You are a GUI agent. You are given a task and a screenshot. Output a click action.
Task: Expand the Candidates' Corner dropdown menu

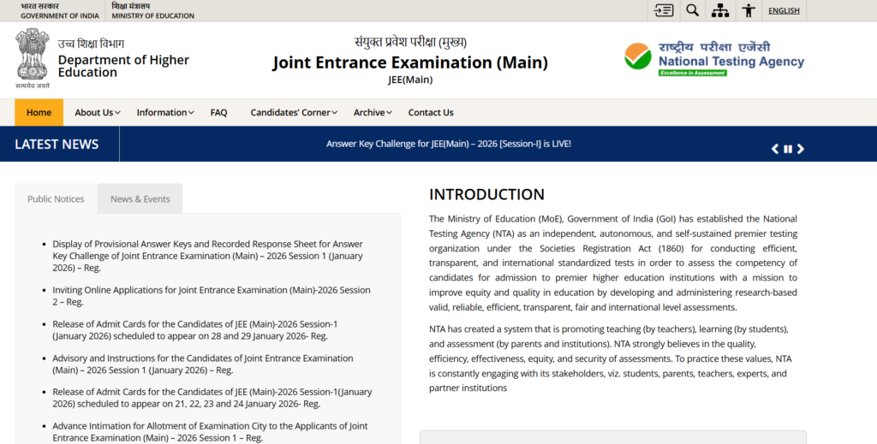294,112
